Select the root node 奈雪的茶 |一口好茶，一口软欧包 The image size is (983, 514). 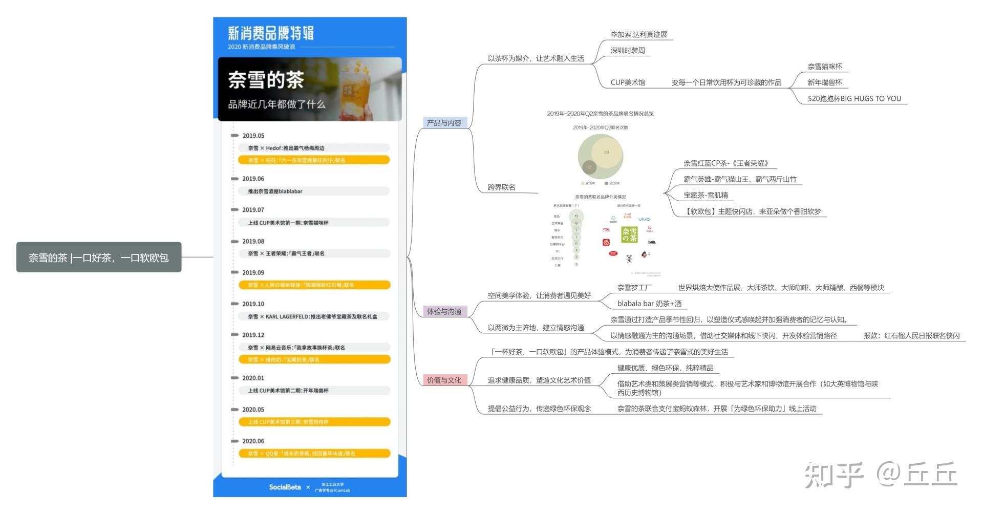(x=99, y=258)
